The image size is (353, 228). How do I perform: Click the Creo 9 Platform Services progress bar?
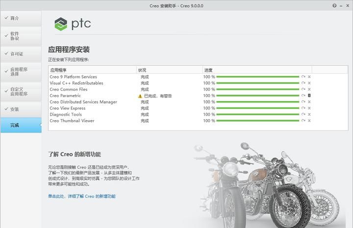pos(257,77)
